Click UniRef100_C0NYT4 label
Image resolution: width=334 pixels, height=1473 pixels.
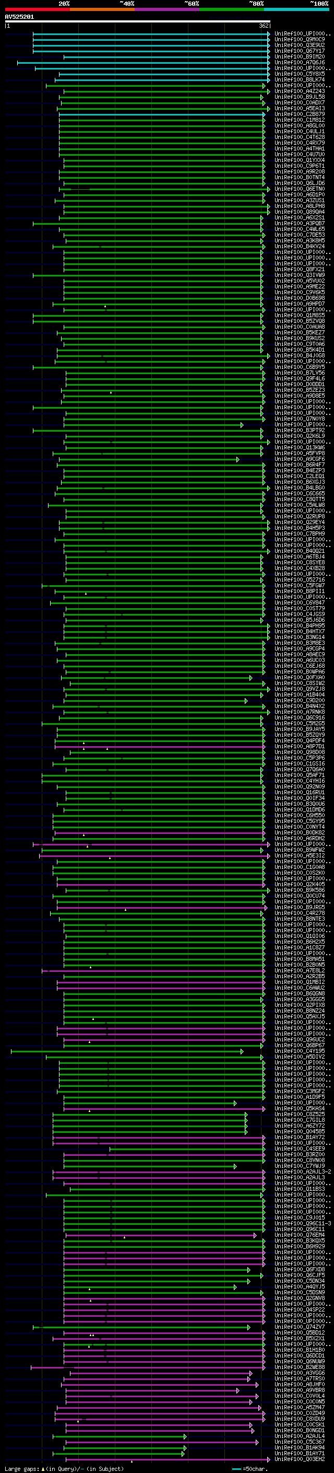(x=300, y=827)
